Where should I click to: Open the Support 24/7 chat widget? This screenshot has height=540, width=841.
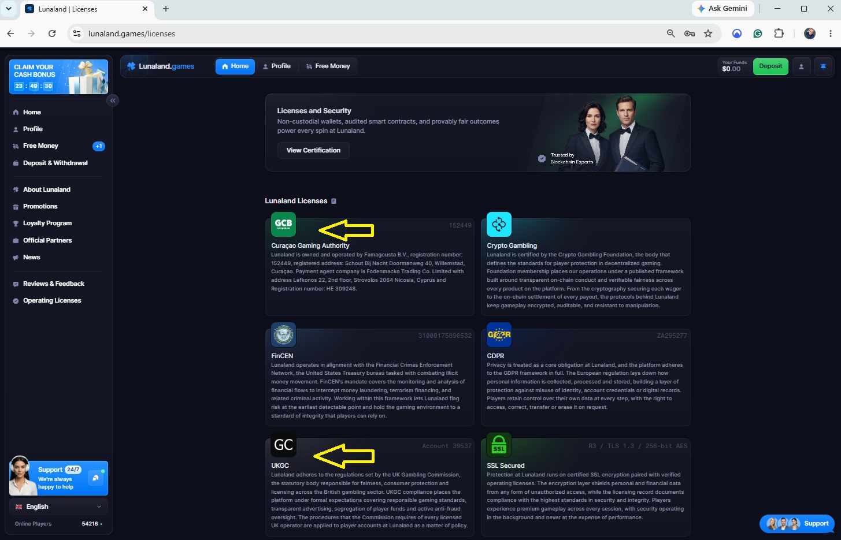[58, 478]
